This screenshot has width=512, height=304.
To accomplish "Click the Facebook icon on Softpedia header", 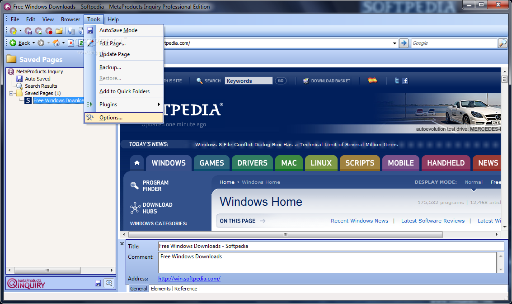I will 405,81.
